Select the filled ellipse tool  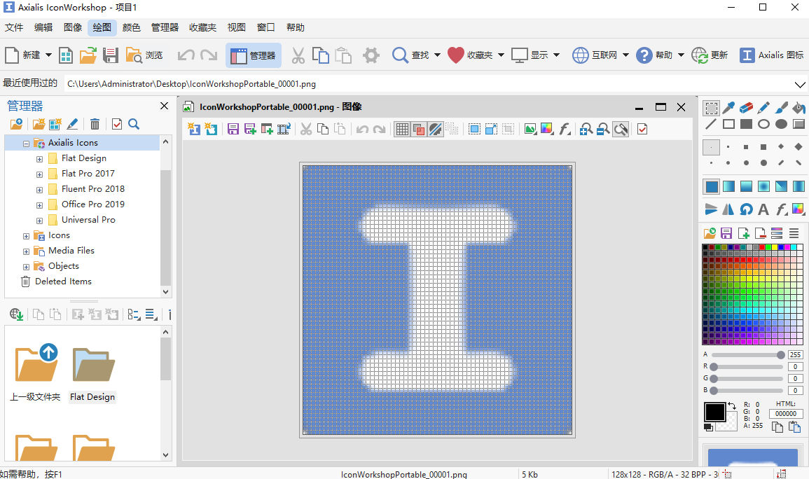[781, 124]
